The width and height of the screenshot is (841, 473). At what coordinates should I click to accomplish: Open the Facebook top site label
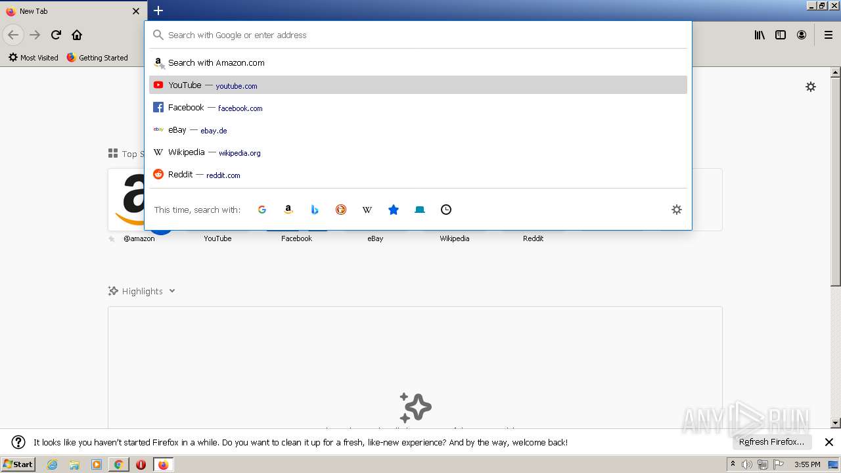point(296,238)
